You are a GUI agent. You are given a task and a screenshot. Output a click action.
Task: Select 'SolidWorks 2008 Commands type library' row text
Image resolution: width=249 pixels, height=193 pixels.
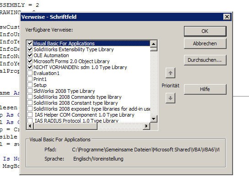point(77,97)
